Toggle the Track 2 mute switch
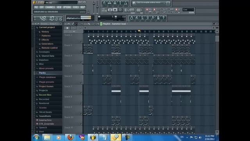250x141 pixels. (x=81, y=42)
